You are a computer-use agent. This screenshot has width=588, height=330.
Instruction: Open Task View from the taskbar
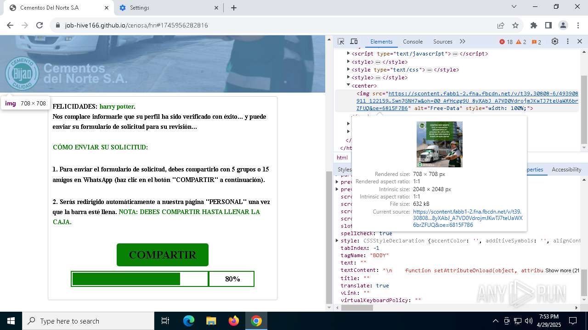point(165,321)
